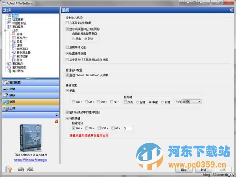Select 通用 tree item icon
Image resolution: width=236 pixels, height=177 pixels.
tap(9, 15)
